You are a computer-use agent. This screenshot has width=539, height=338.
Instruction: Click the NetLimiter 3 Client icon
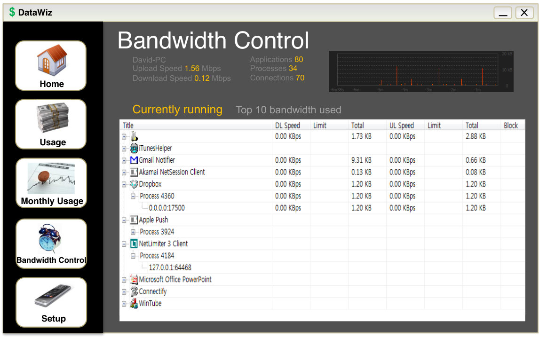coord(134,244)
